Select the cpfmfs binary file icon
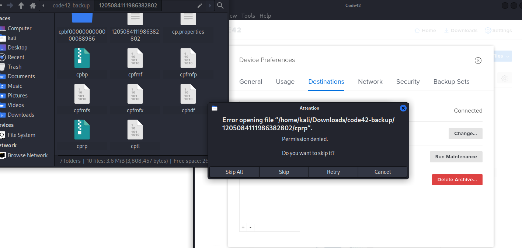 click(x=82, y=94)
